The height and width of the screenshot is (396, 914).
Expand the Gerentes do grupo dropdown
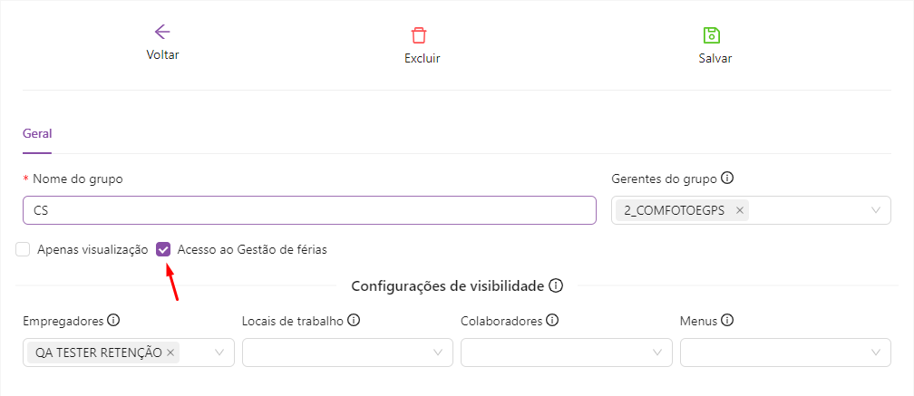(875, 210)
